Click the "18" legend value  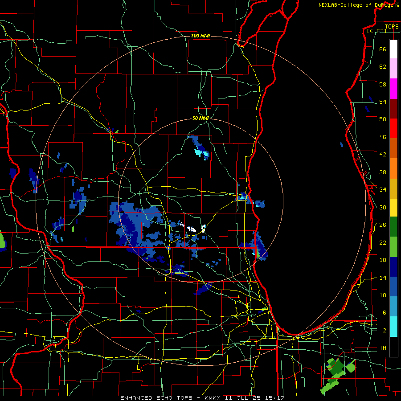click(x=383, y=260)
